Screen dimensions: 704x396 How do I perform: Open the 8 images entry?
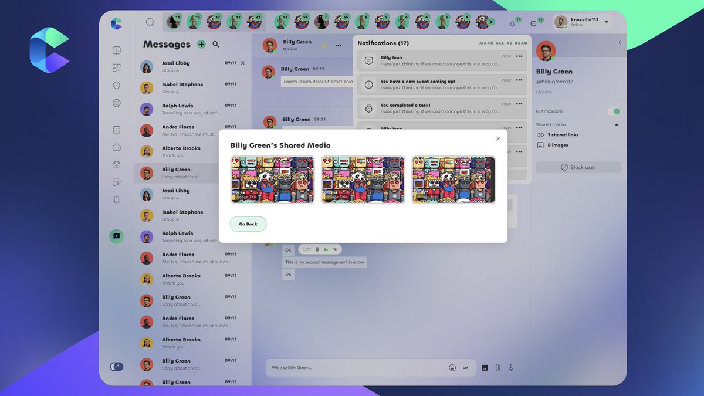(x=553, y=145)
